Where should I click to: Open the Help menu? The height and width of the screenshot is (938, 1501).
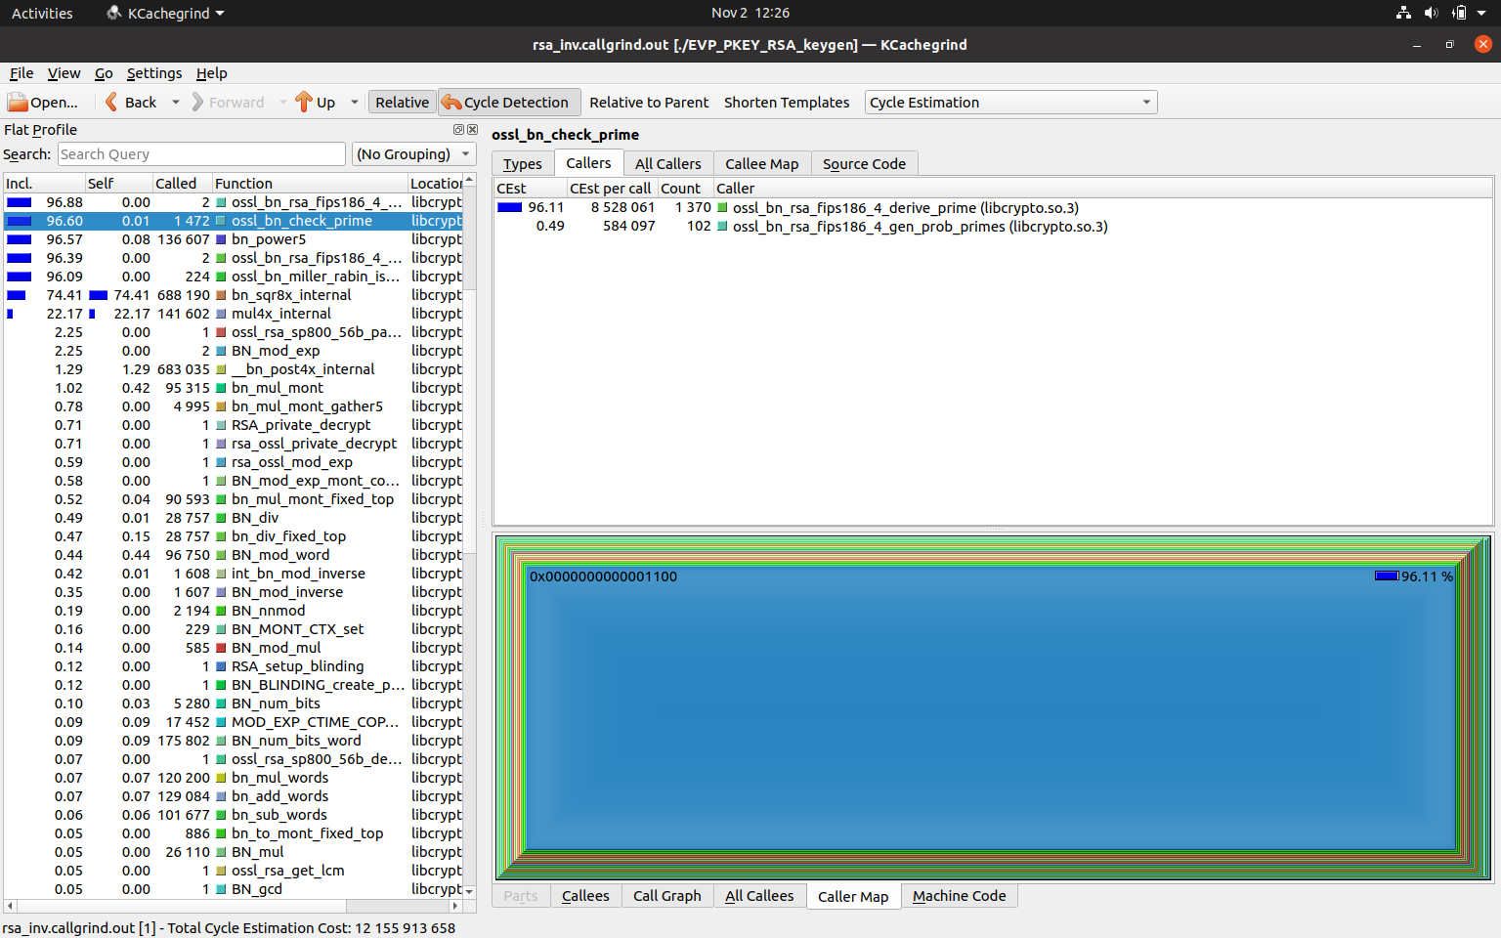pos(211,73)
